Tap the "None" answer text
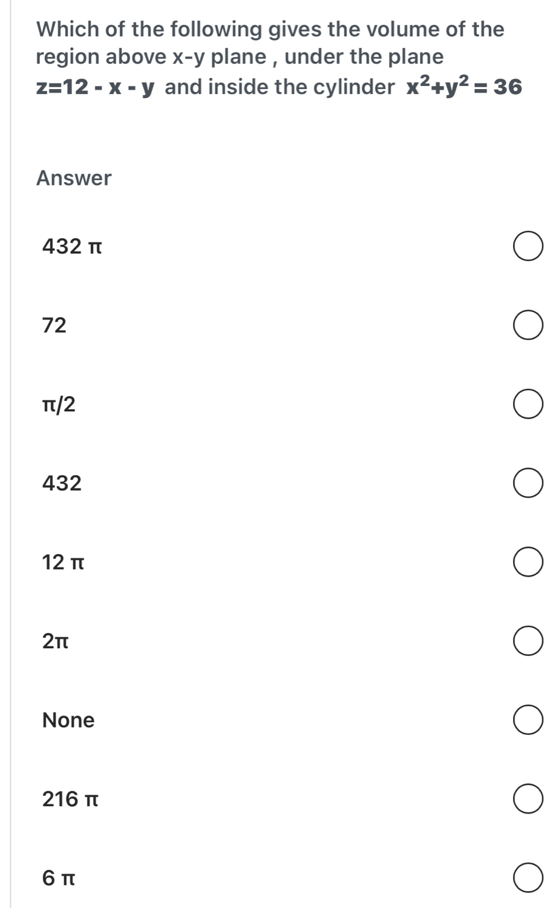Viewport: 556px width, 908px height. 68,720
